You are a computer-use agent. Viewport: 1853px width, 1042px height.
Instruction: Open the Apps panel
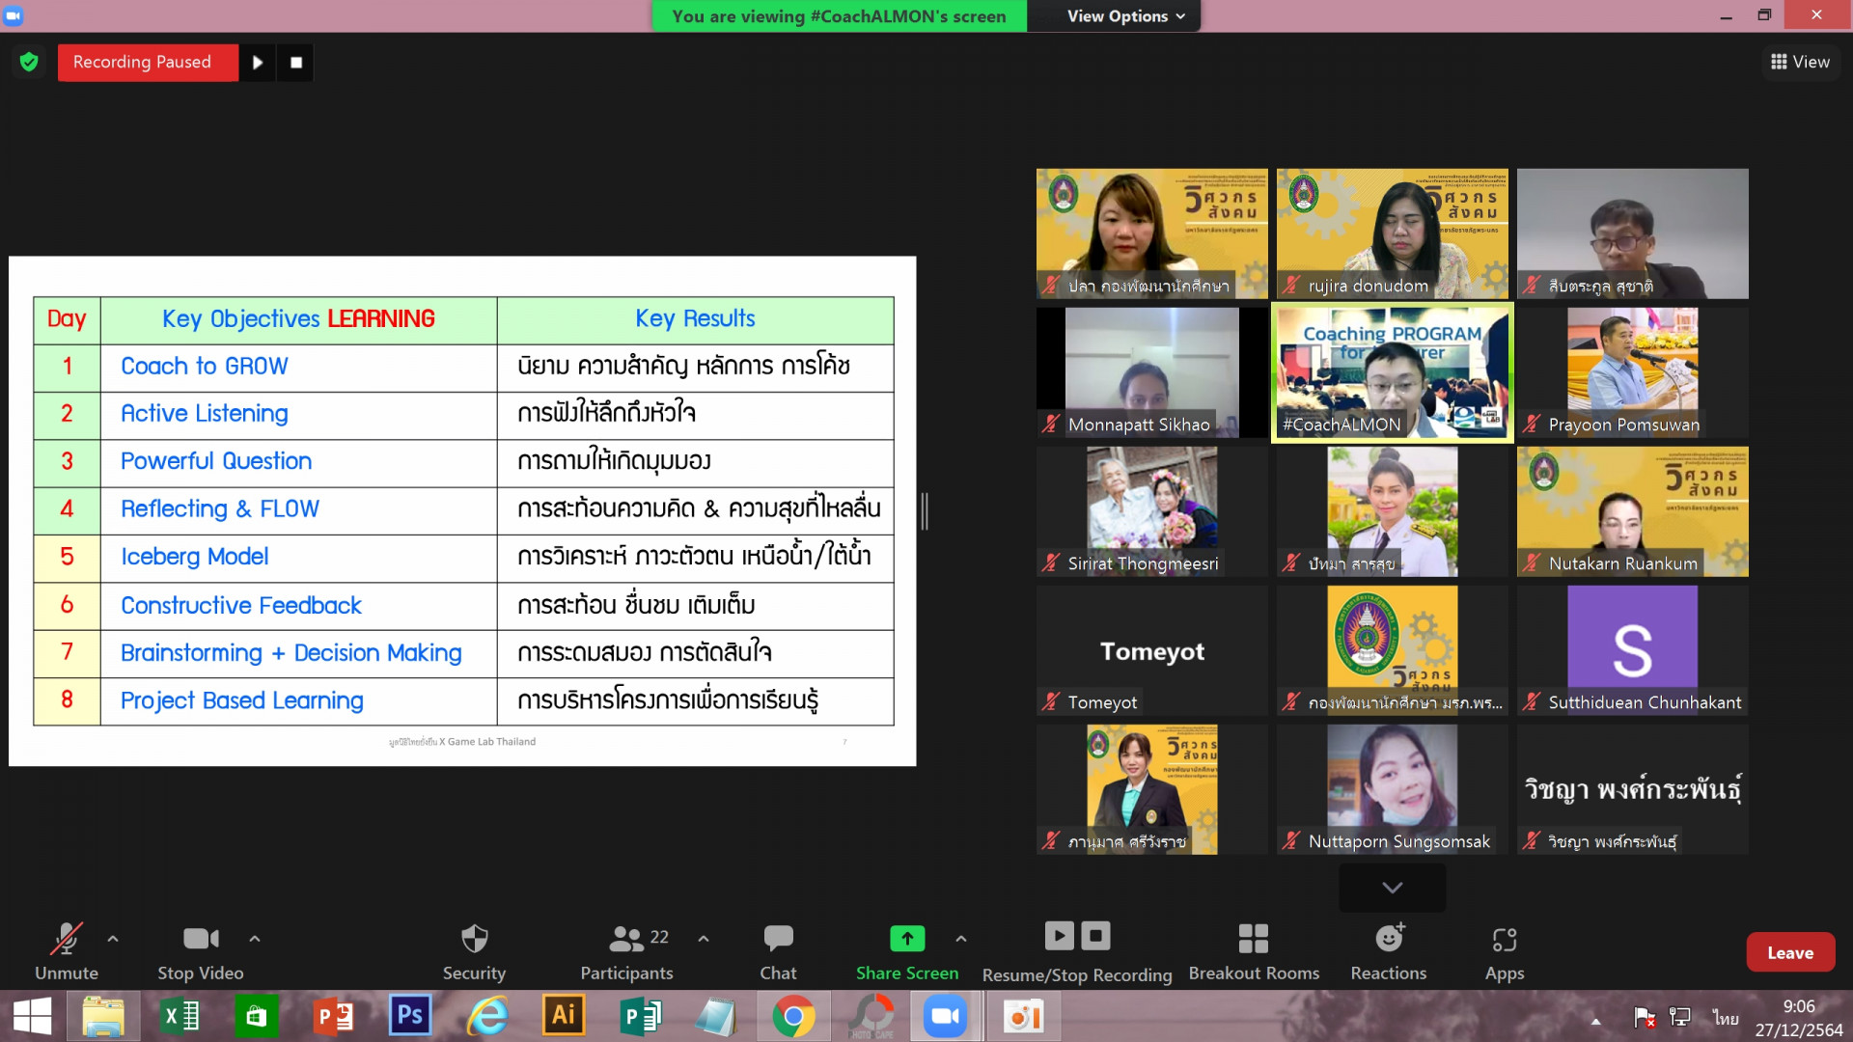pos(1504,950)
